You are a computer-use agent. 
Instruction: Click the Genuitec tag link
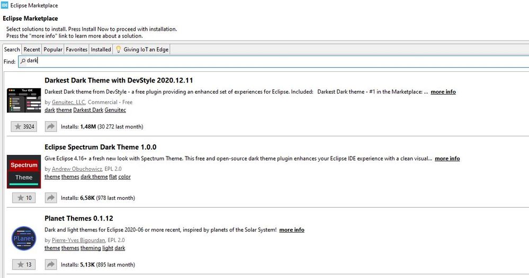(x=115, y=110)
